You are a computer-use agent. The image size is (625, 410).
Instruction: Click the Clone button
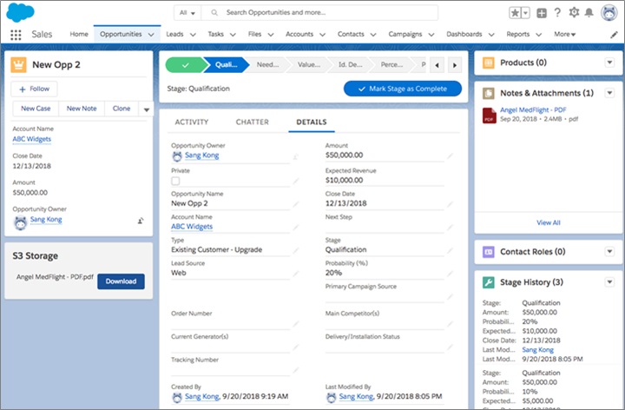[x=122, y=109]
